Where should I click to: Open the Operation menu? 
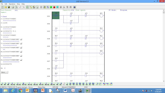tap(12, 4)
